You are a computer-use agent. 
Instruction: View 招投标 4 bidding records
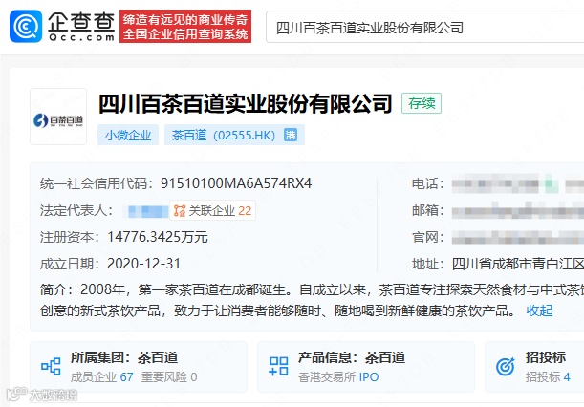pos(548,376)
